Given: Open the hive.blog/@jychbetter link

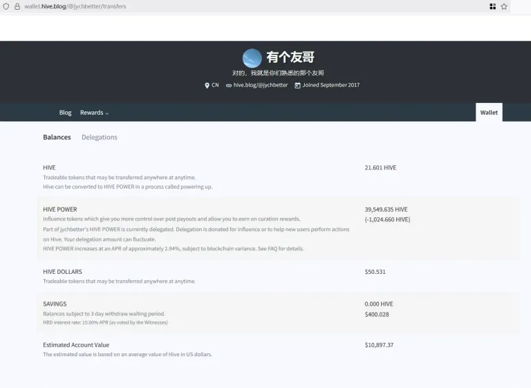Looking at the screenshot, I should tap(261, 85).
